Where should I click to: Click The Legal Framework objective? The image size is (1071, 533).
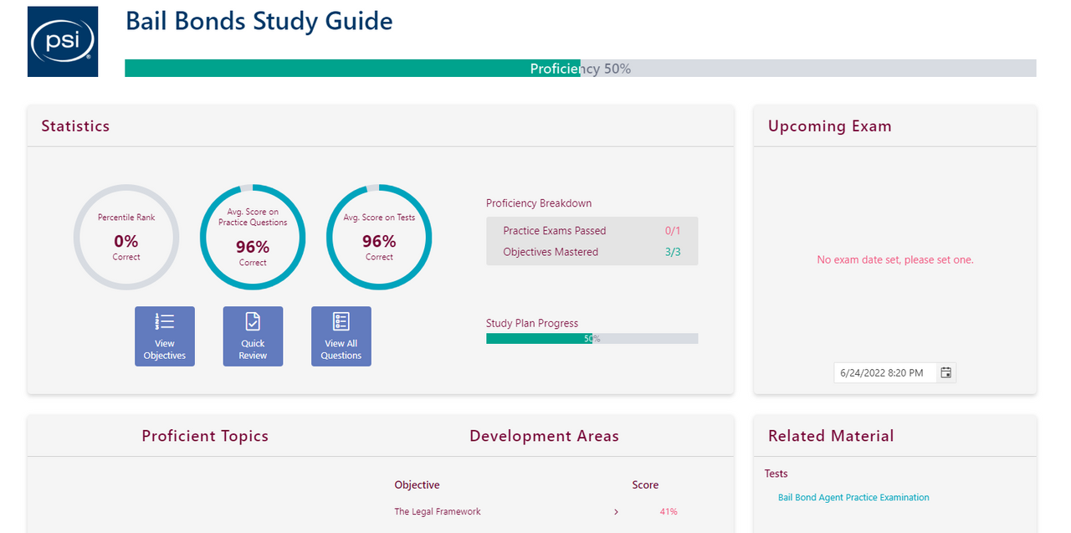pos(438,512)
